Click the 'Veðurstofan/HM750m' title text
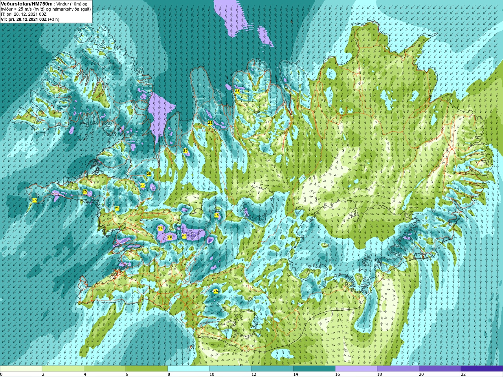The image size is (503, 377). pyautogui.click(x=27, y=4)
